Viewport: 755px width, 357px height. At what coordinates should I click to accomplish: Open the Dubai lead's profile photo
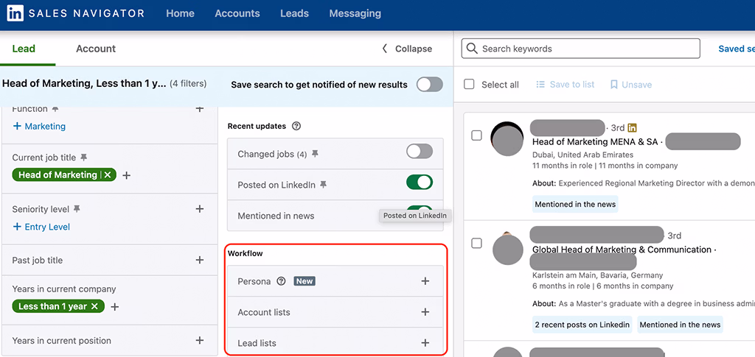(507, 138)
